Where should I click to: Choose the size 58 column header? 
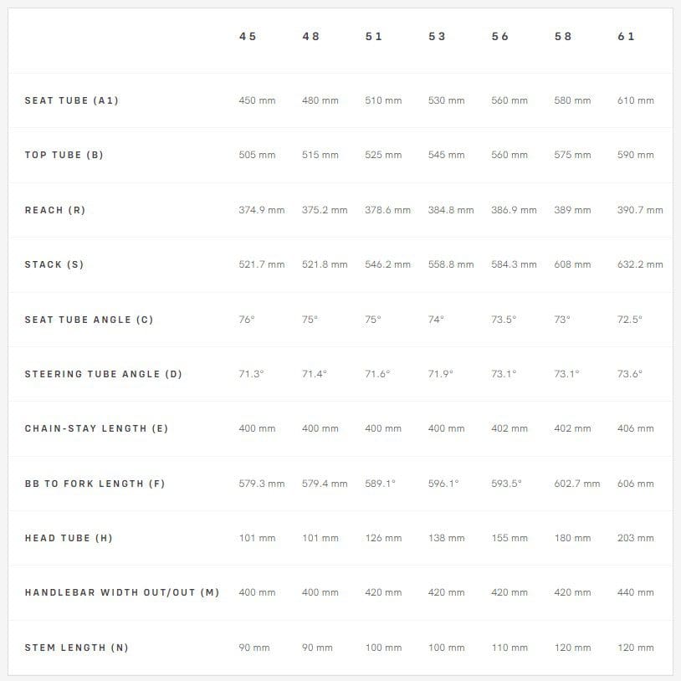point(563,37)
